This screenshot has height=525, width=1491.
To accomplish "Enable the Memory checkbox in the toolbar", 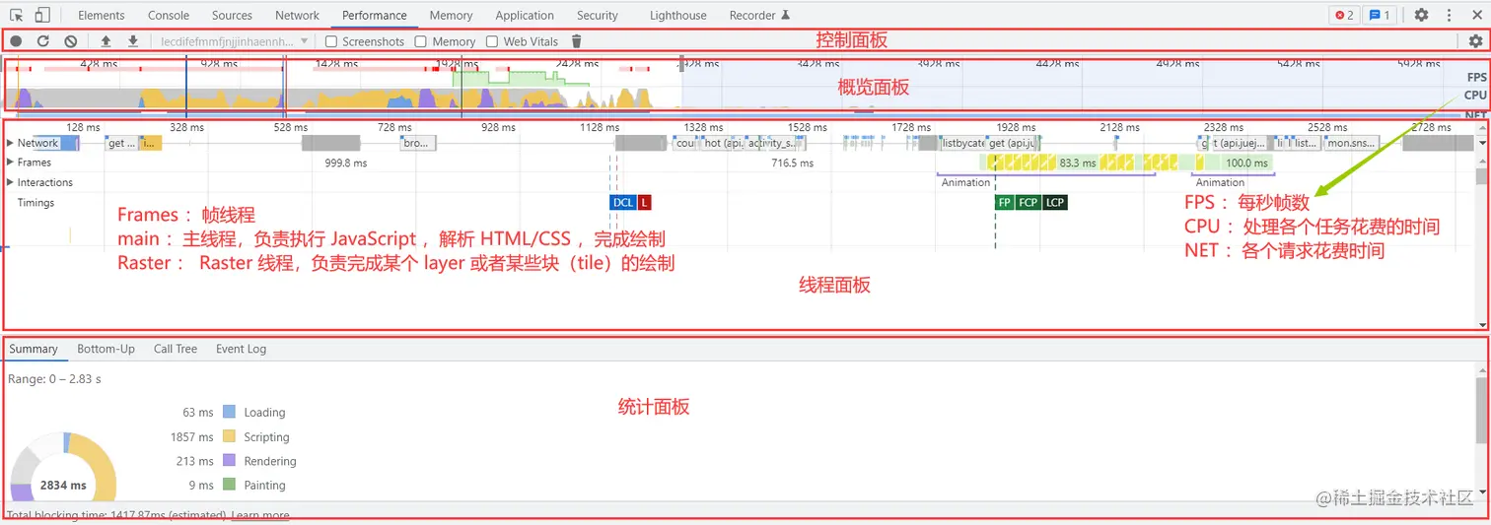I will click(x=421, y=41).
